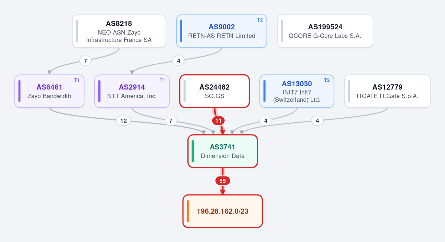Screen dimensions: 445x242
Task: Click the AS9002 RETN Limited node
Action: (x=222, y=31)
